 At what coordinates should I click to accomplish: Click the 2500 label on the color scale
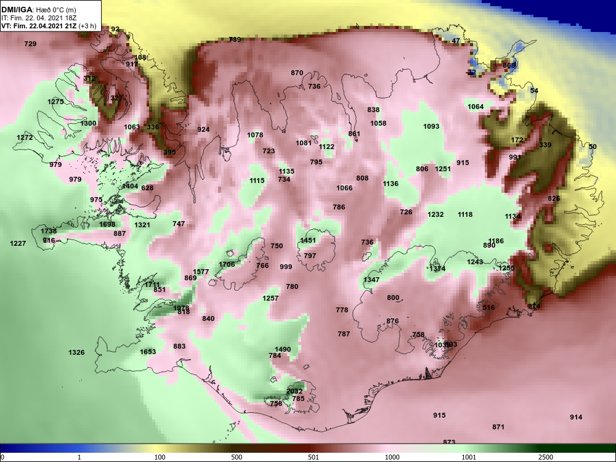546,457
